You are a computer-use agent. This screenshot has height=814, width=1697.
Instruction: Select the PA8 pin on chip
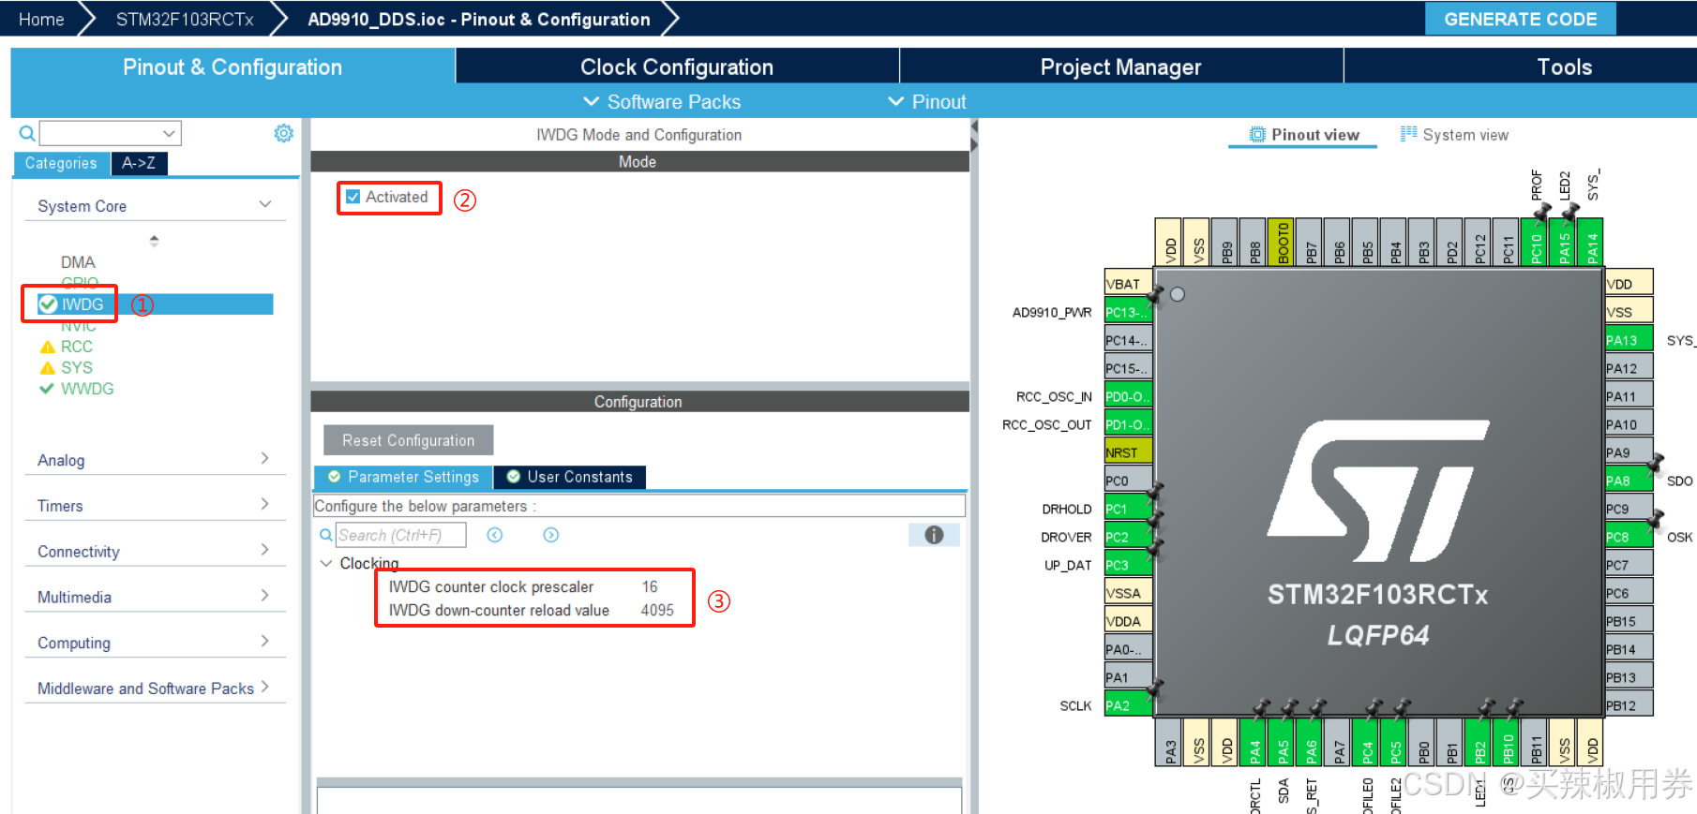(x=1629, y=481)
